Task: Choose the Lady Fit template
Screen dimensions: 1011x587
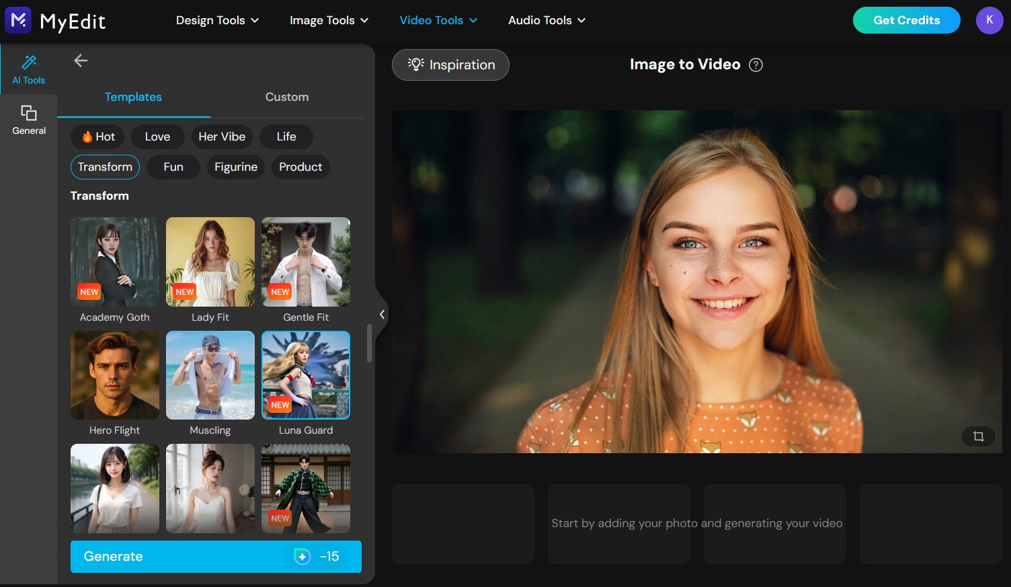Action: coord(210,262)
